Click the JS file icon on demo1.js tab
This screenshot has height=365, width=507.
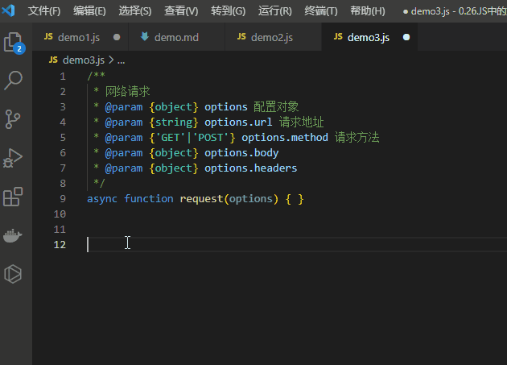tap(48, 36)
